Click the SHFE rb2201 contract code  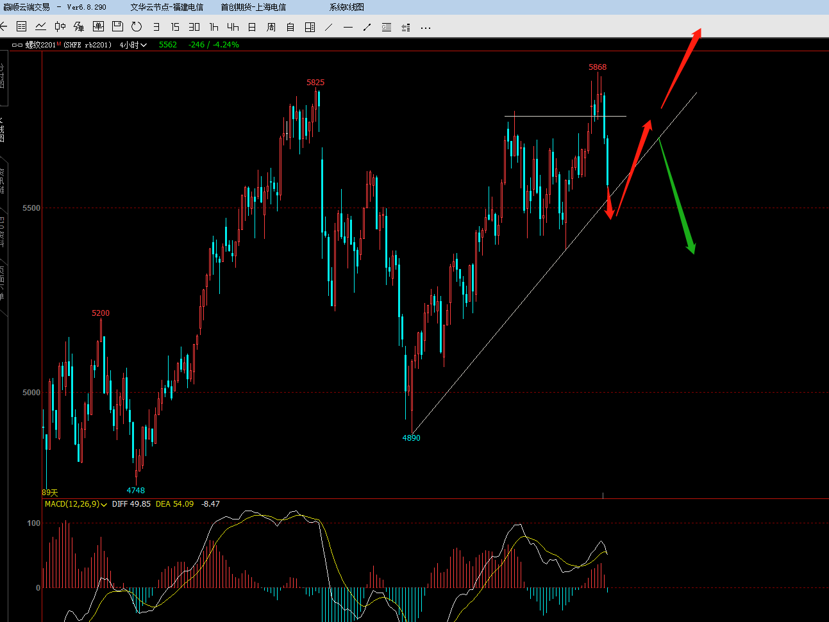[x=88, y=45]
